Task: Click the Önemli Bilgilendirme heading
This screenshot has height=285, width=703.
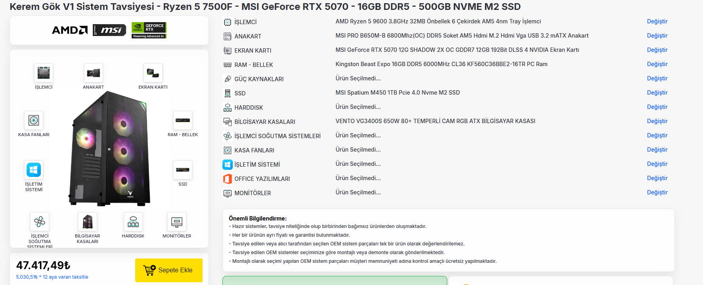Action: click(x=258, y=218)
